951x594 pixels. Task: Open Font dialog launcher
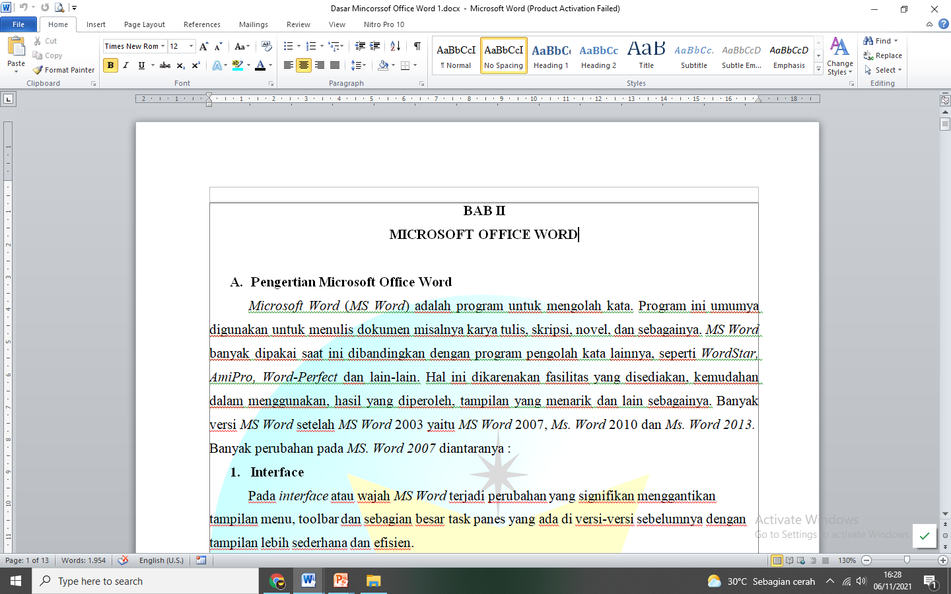click(x=271, y=84)
